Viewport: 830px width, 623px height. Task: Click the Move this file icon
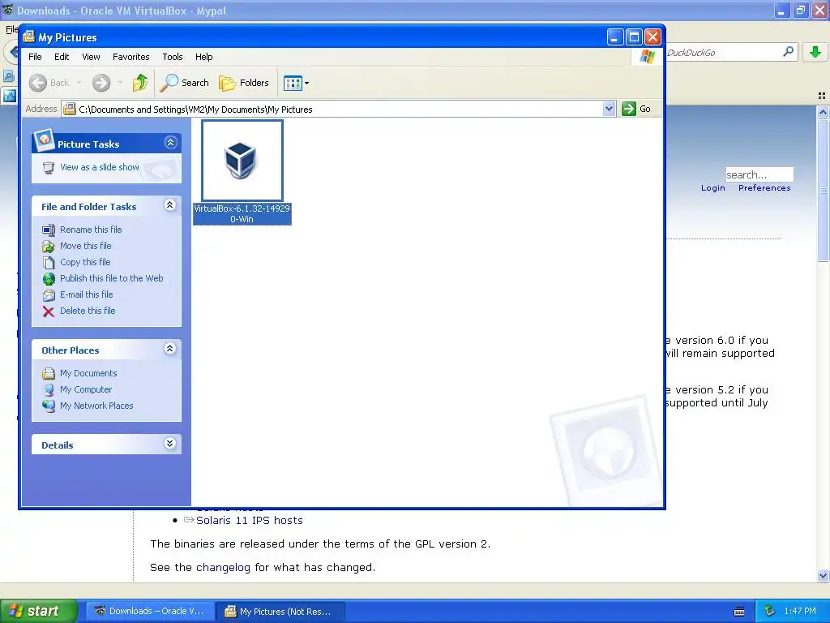click(48, 247)
